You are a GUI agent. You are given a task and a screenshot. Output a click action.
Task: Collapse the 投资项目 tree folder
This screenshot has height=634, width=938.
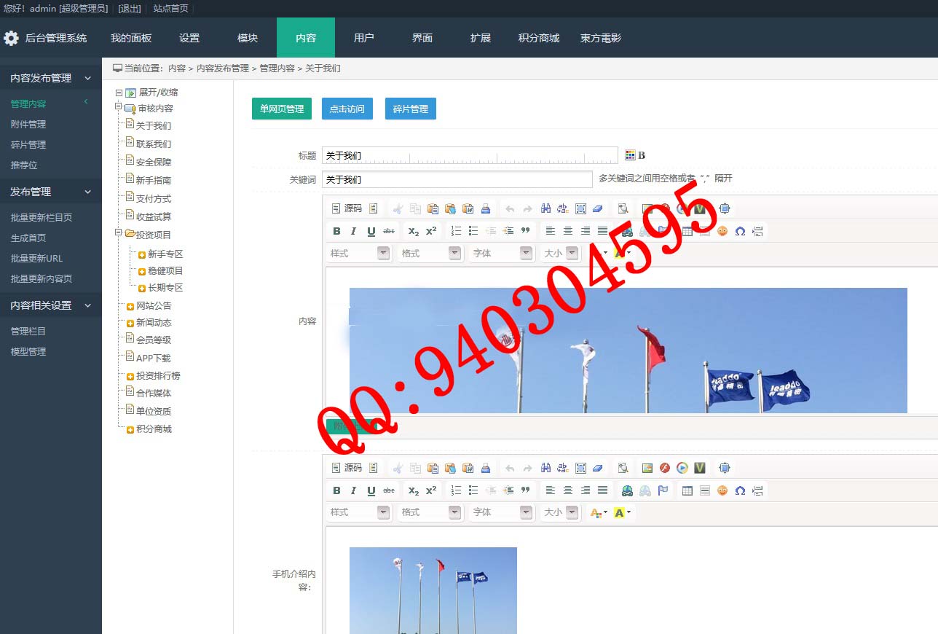119,233
